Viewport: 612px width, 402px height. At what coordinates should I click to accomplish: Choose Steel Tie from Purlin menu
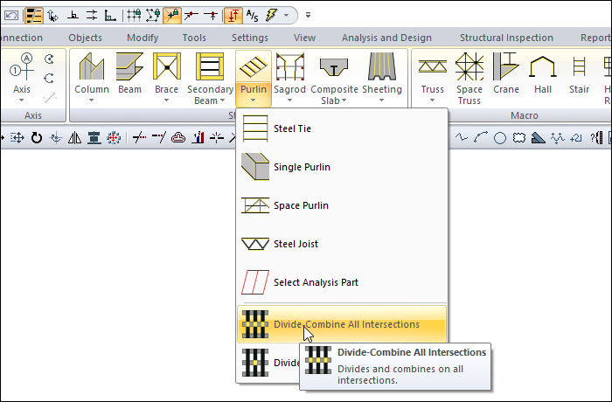[x=342, y=128]
